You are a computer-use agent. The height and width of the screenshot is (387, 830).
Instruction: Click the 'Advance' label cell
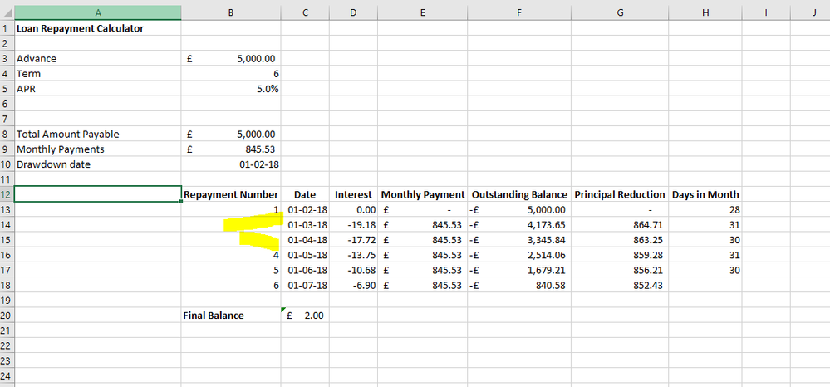point(98,59)
